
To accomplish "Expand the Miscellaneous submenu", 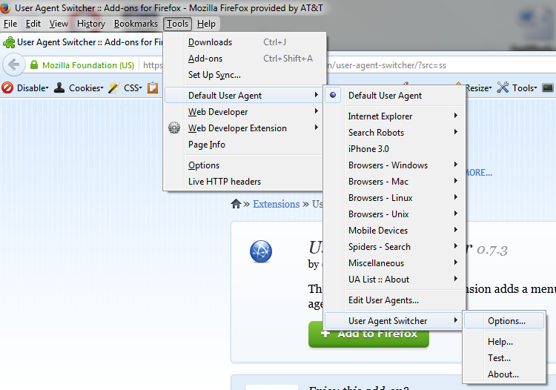I will [x=394, y=262].
